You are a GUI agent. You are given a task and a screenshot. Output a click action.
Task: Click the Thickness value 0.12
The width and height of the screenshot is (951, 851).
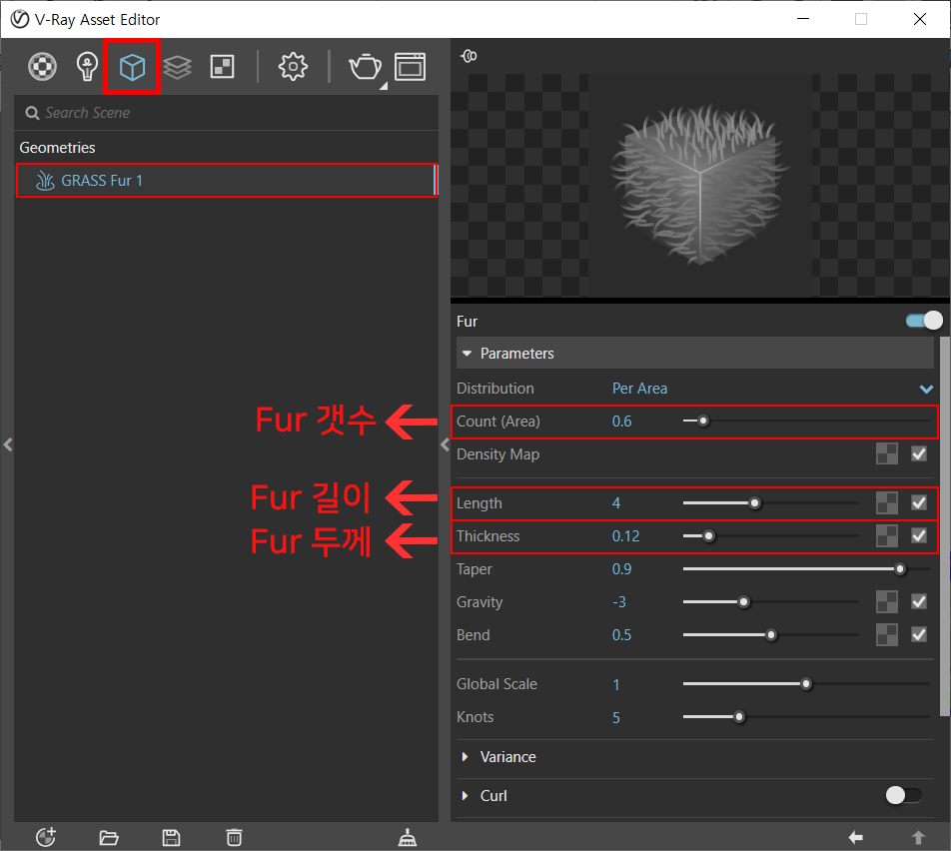pyautogui.click(x=625, y=535)
